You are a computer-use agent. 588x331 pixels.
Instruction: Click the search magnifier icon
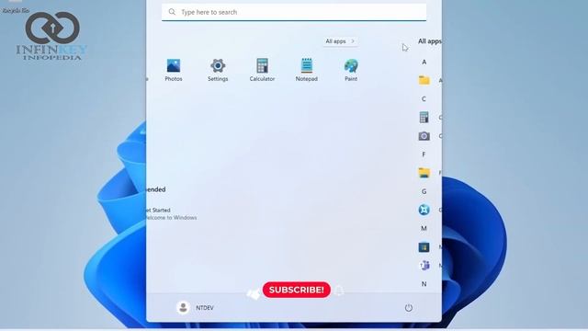(x=172, y=12)
